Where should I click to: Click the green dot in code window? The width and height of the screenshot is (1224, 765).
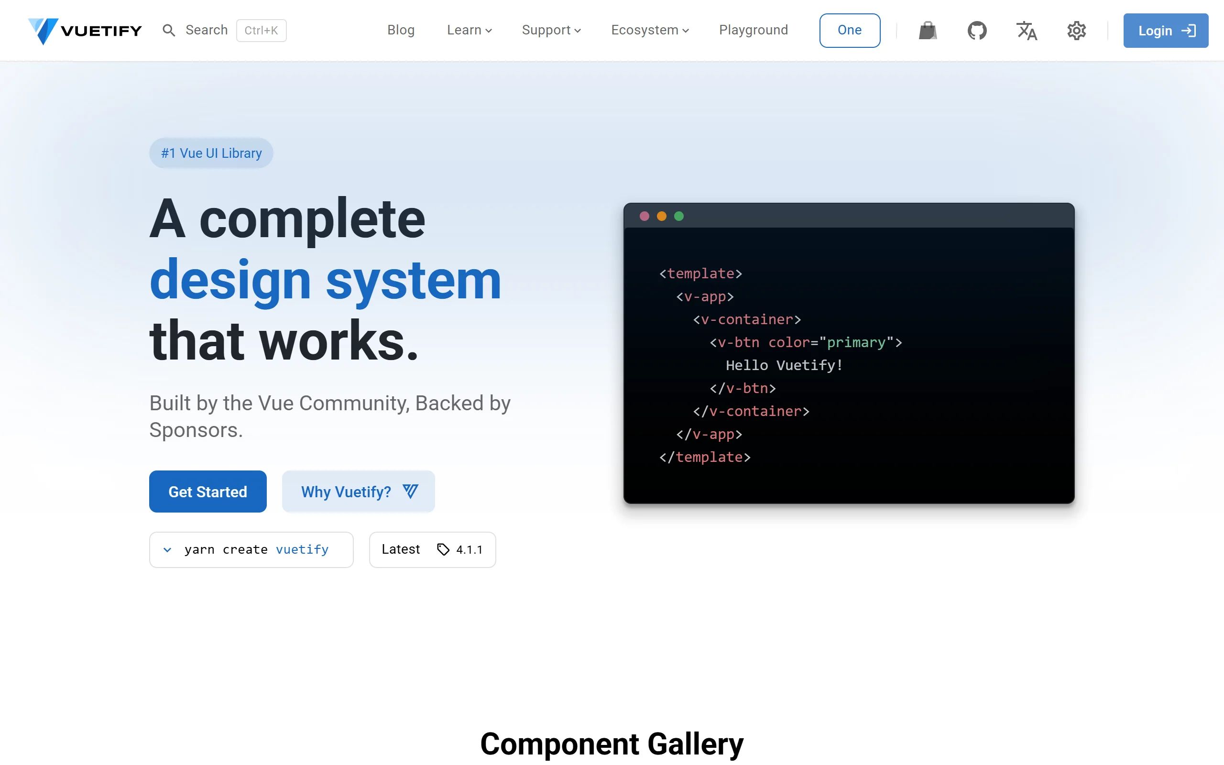pyautogui.click(x=679, y=216)
